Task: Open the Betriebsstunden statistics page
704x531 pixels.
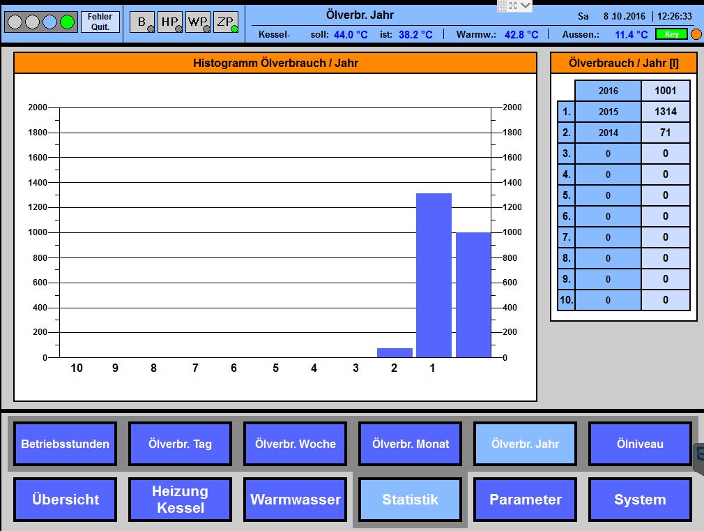Action: (x=65, y=444)
